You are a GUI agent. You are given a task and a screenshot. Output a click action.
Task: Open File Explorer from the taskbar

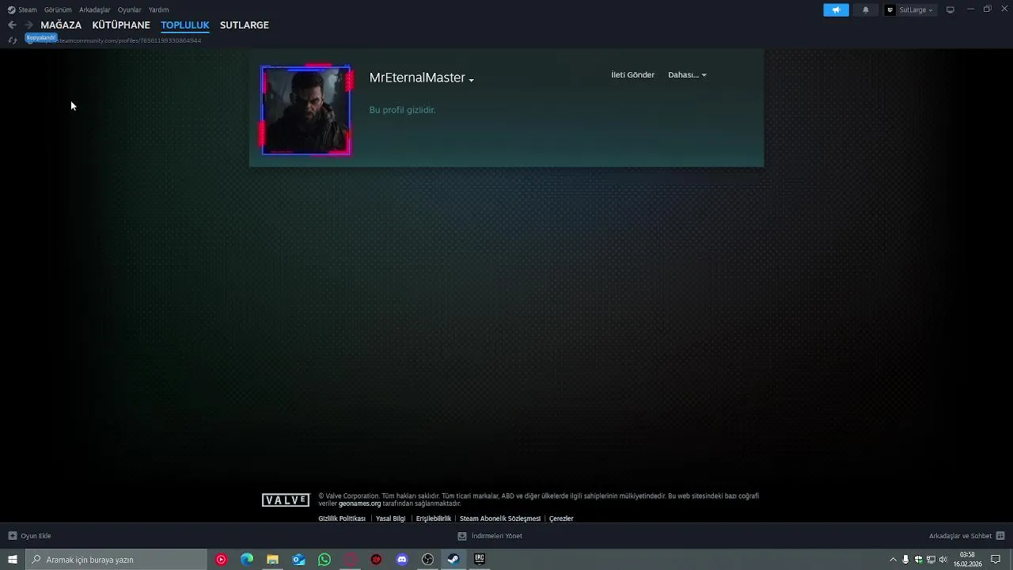coord(272,560)
